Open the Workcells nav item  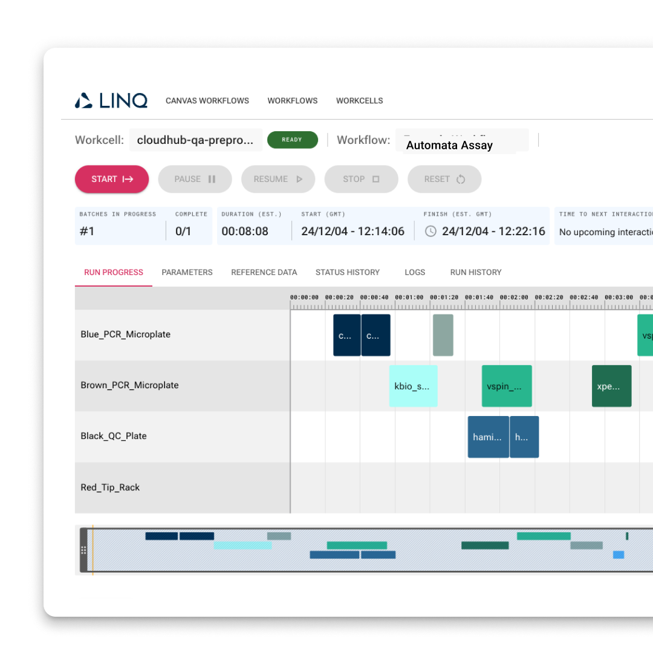tap(359, 101)
